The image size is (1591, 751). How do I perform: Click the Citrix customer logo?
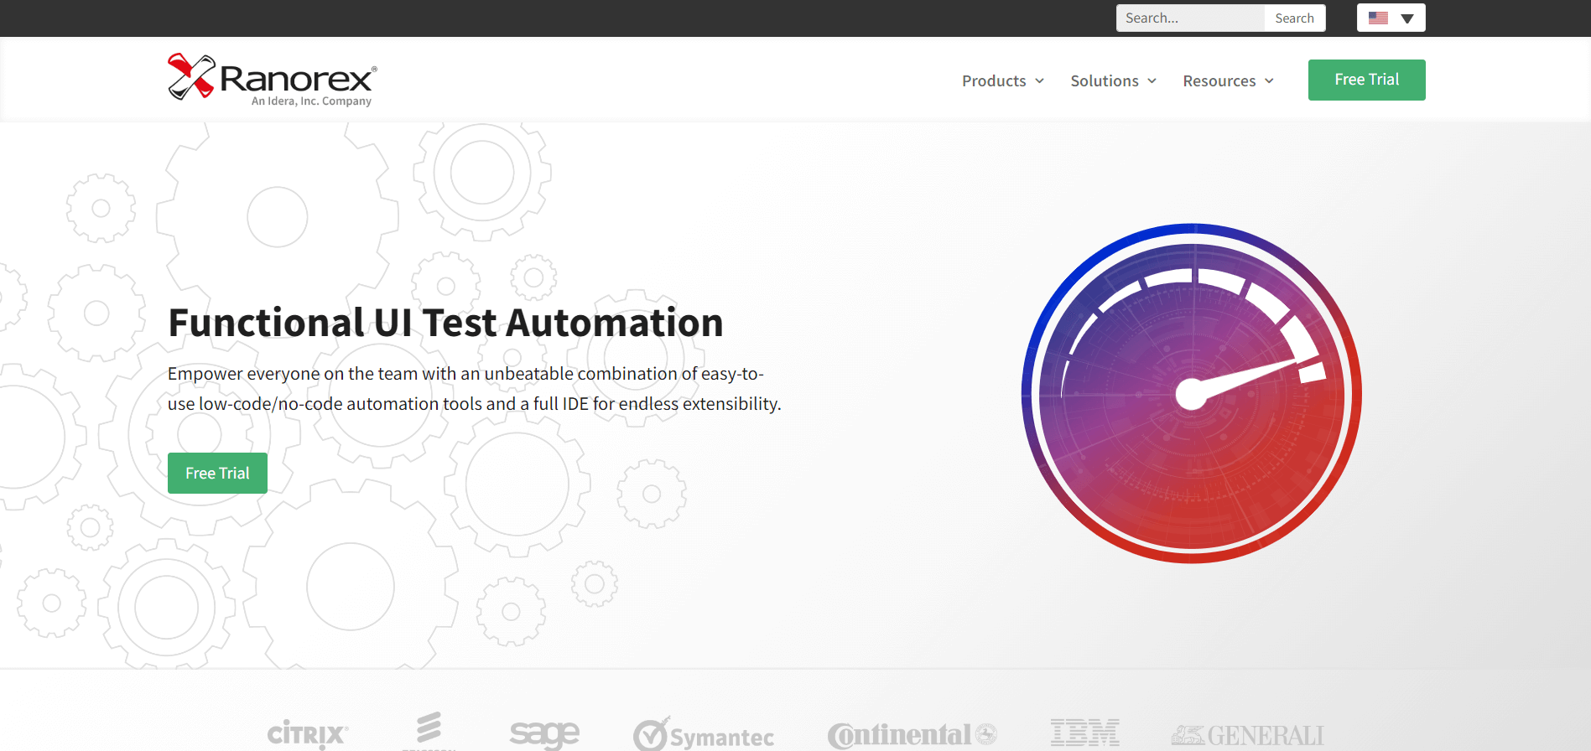(x=307, y=734)
